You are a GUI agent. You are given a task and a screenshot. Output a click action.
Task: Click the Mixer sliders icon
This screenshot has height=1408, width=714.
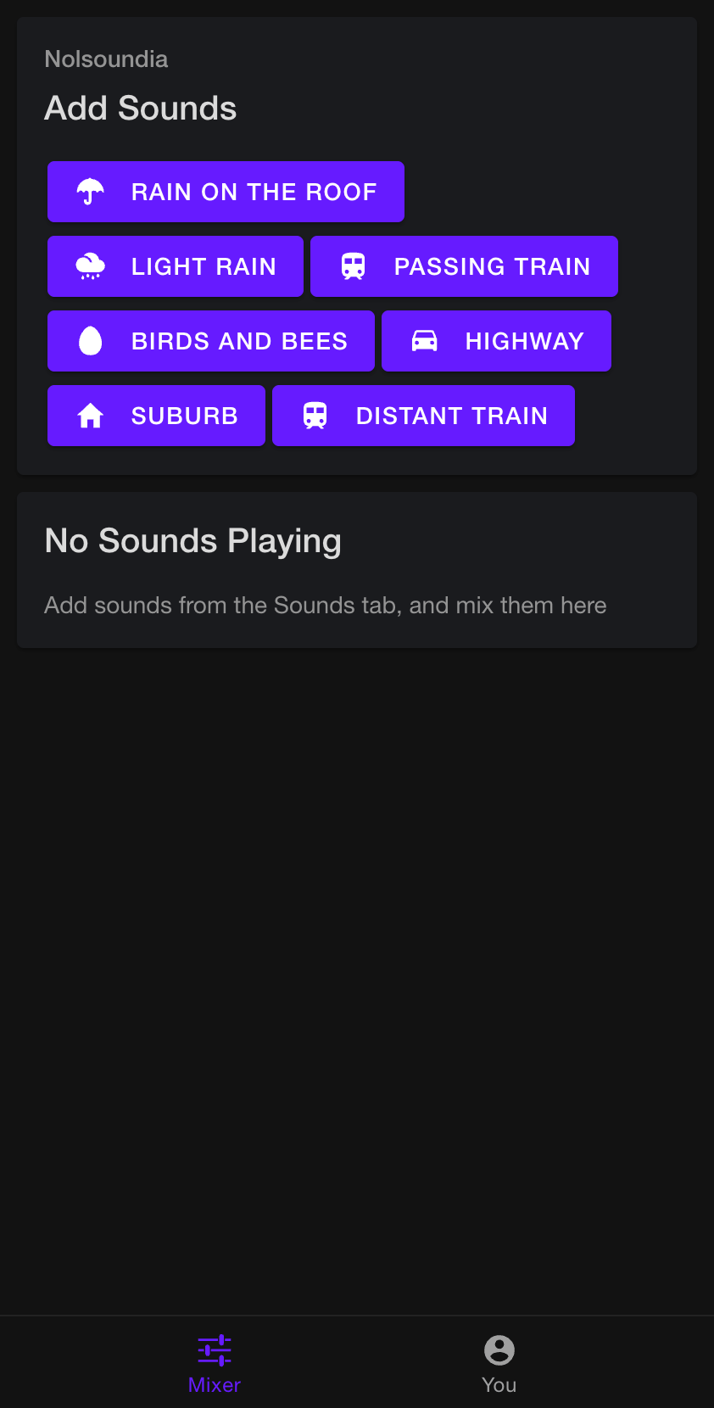pyautogui.click(x=215, y=1349)
